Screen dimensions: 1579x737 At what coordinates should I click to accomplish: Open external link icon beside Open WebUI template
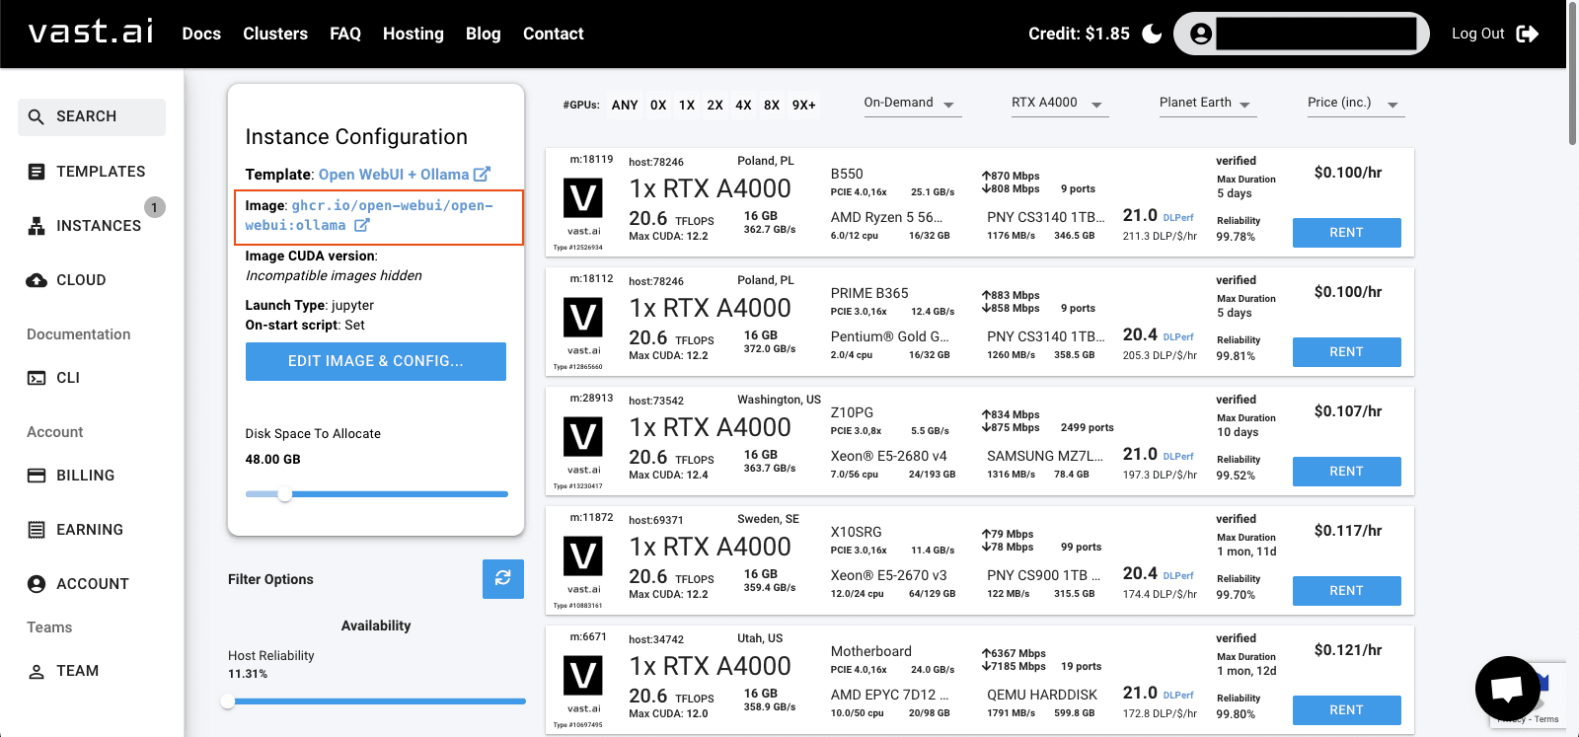pyautogui.click(x=482, y=175)
